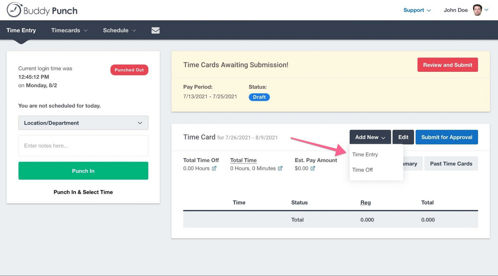
Task: Select Time Entry from Add New menu
Action: (x=365, y=155)
